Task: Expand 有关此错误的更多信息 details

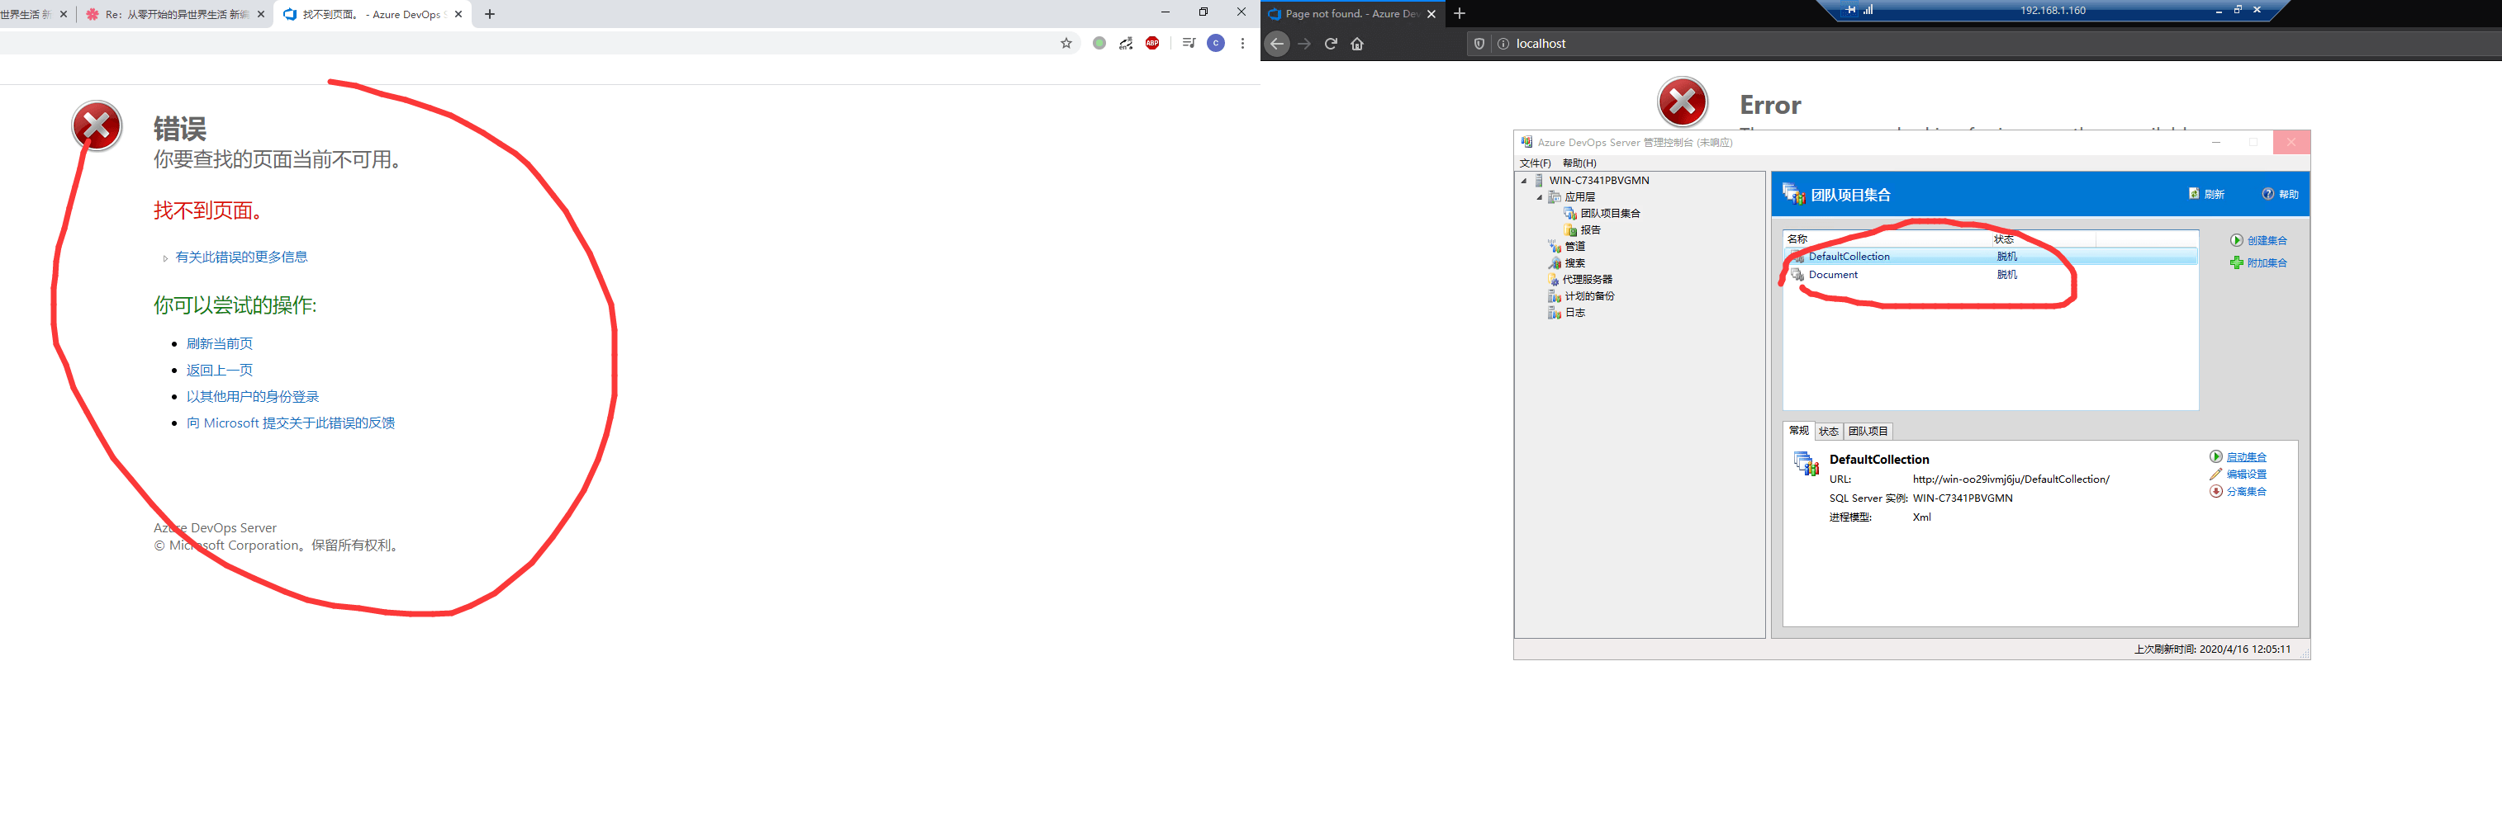Action: (241, 257)
